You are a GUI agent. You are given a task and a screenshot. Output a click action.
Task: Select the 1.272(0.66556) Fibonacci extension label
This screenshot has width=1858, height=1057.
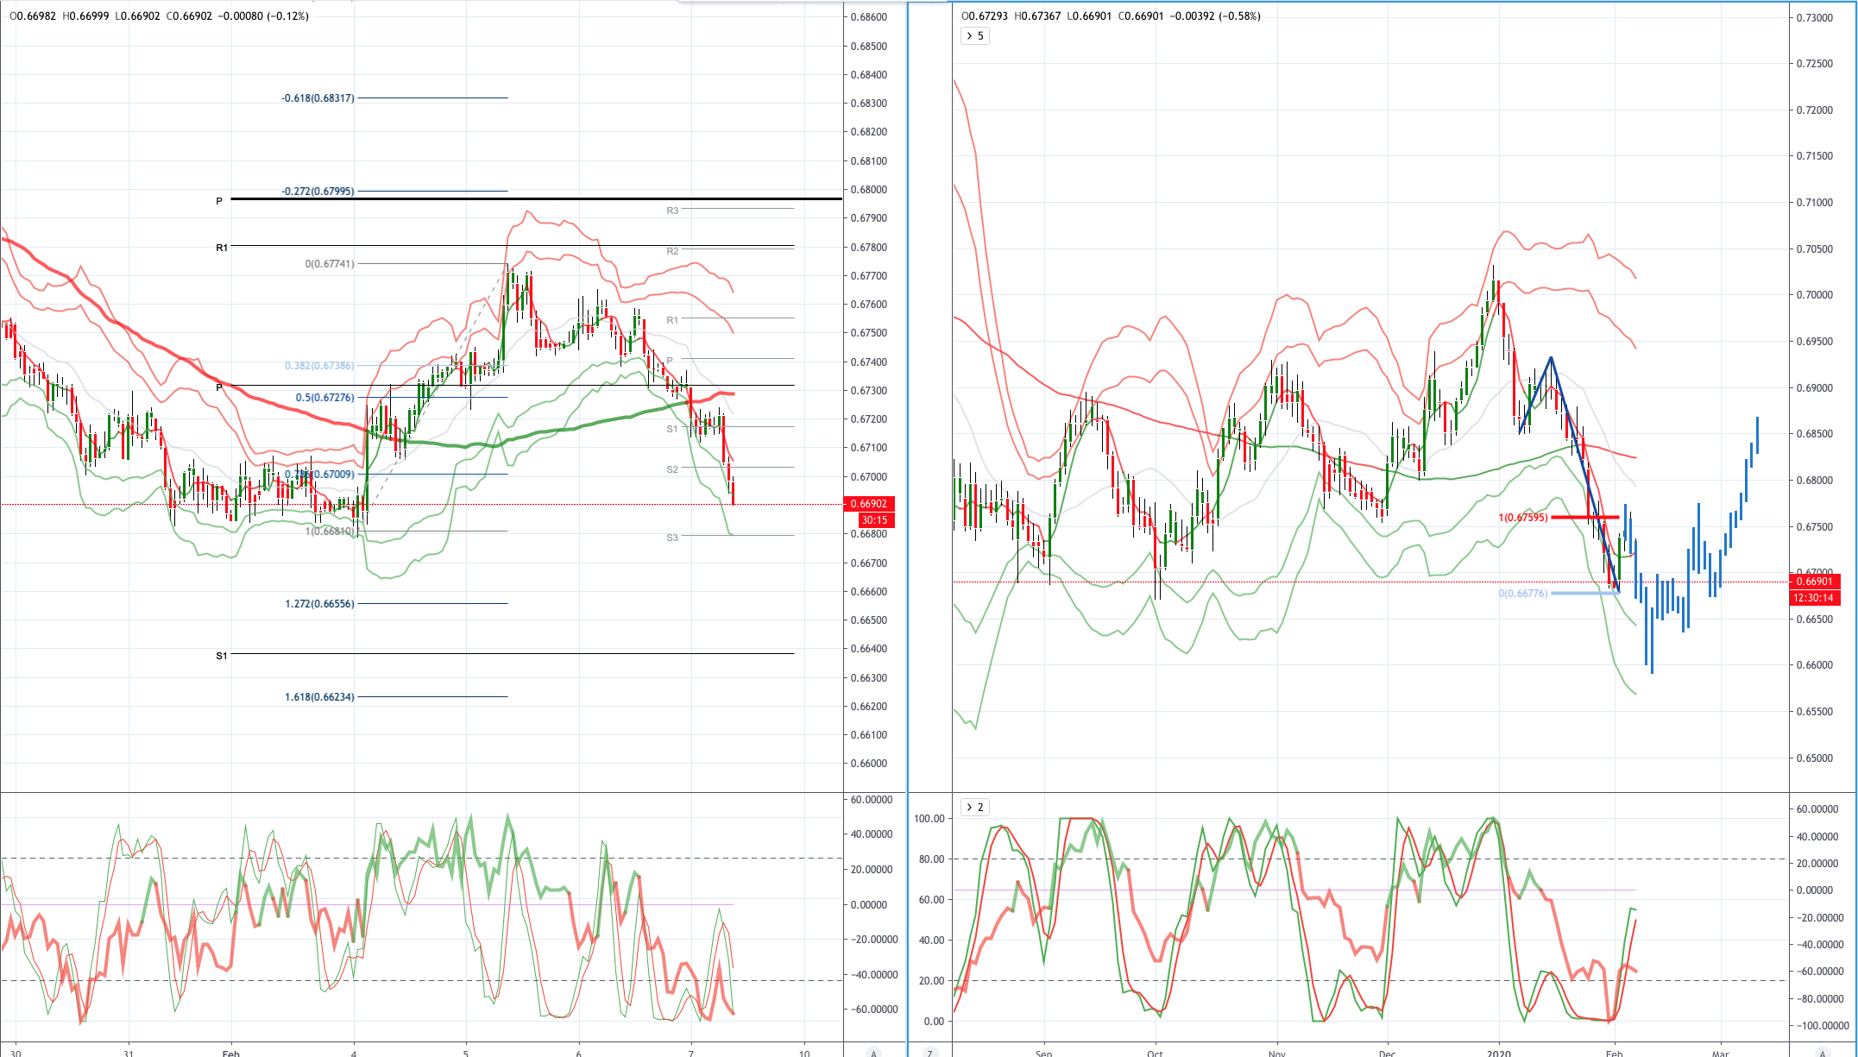319,604
